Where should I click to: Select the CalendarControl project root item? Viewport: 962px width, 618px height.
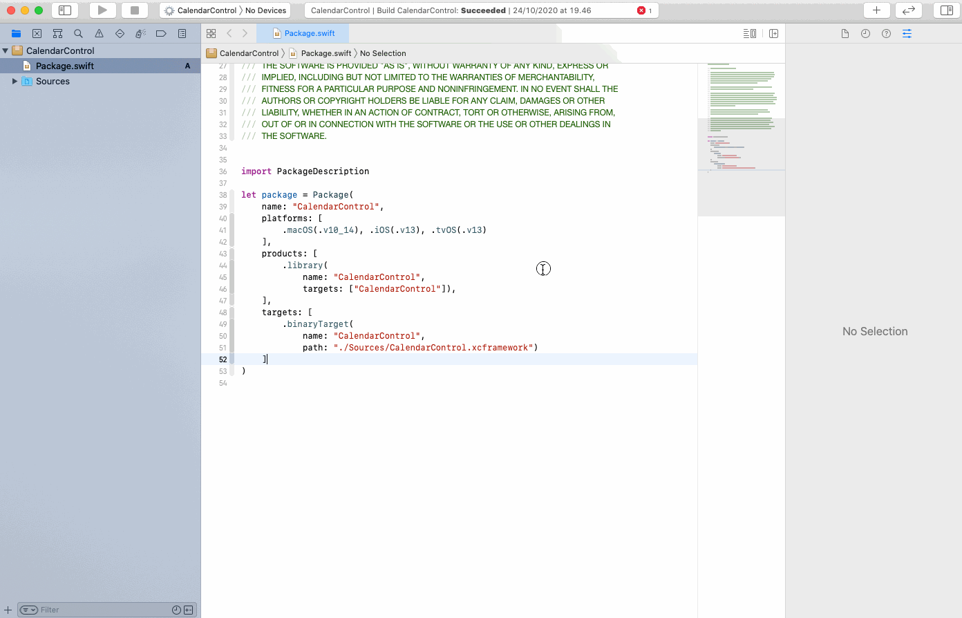(x=100, y=50)
